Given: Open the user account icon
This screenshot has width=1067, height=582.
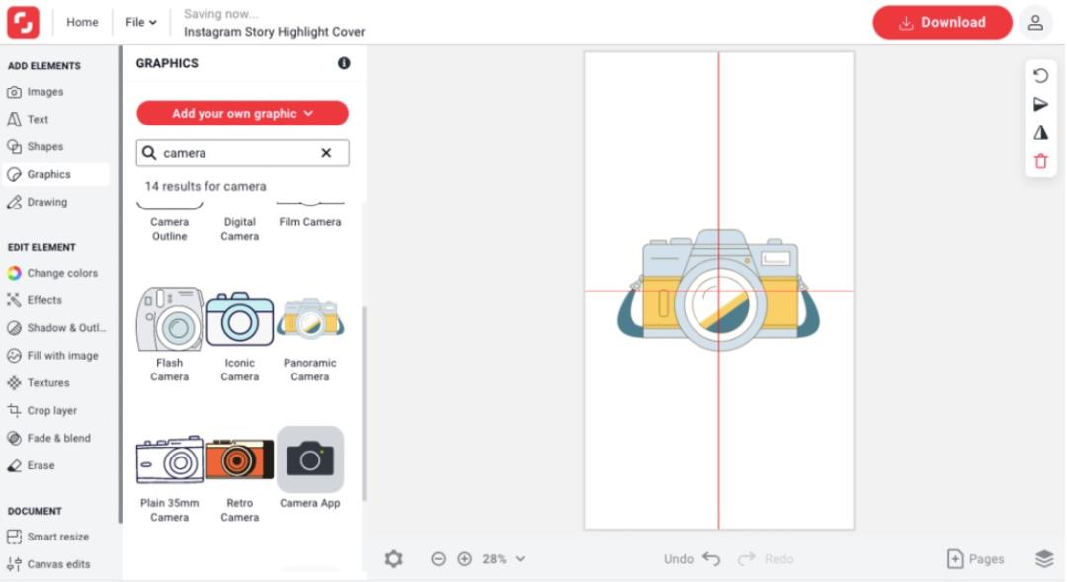Looking at the screenshot, I should click(x=1035, y=22).
